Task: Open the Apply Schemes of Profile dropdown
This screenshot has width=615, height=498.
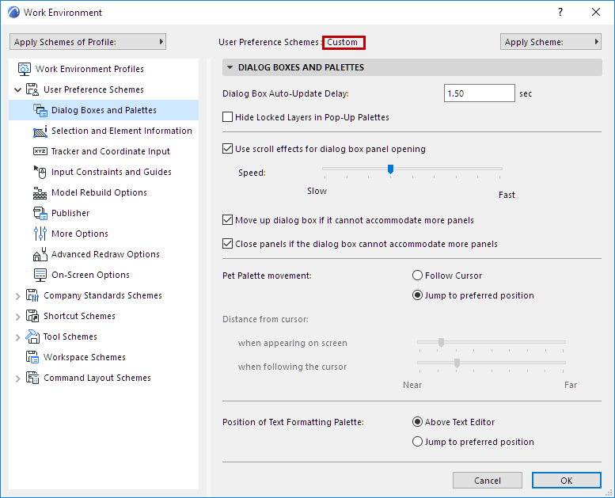Action: pos(87,42)
